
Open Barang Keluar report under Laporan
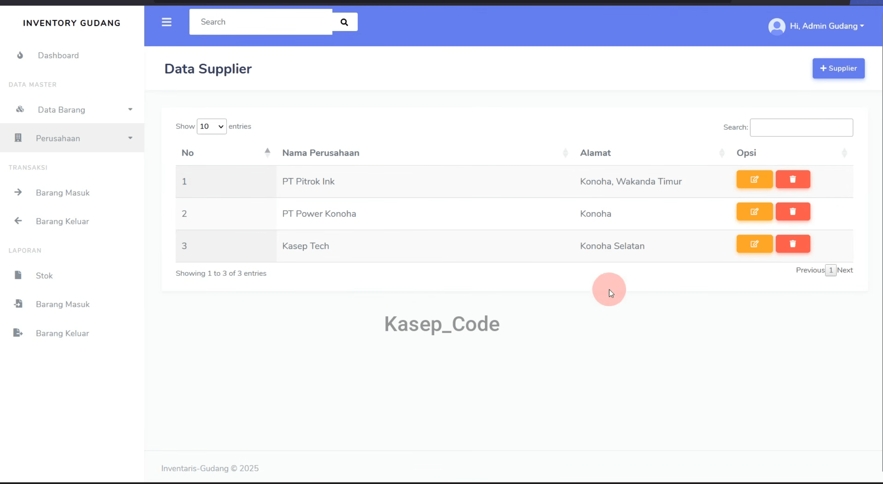[x=63, y=333]
